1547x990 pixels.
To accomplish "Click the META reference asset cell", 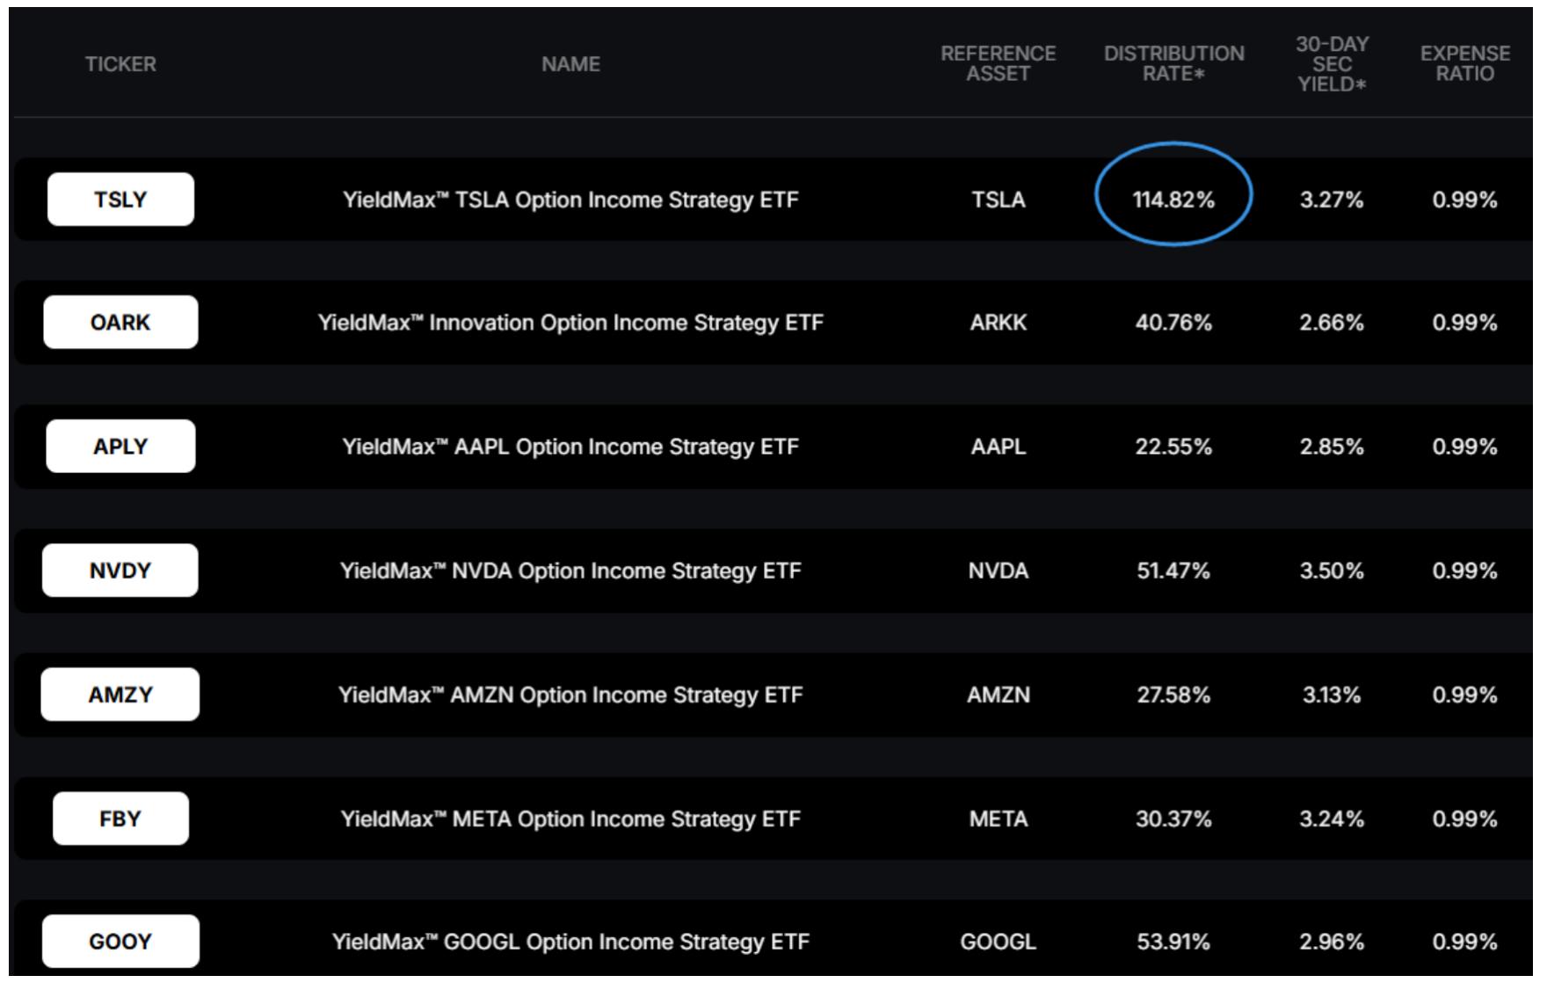I will click(998, 819).
